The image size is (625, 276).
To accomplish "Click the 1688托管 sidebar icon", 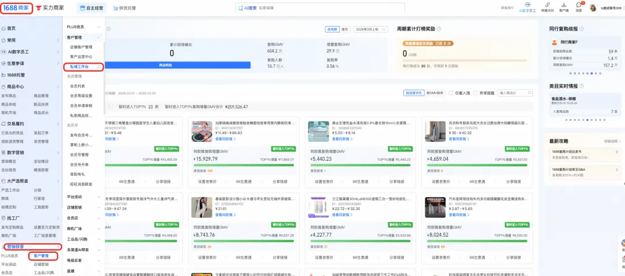I will pos(3,75).
